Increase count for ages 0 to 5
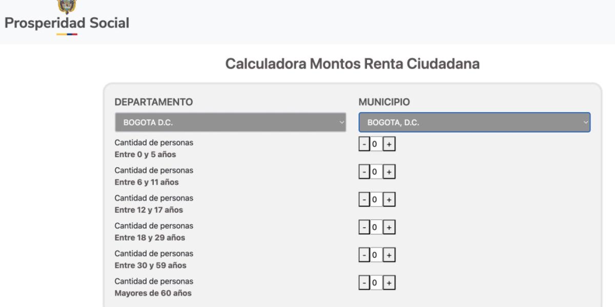The width and height of the screenshot is (615, 307). (x=389, y=145)
